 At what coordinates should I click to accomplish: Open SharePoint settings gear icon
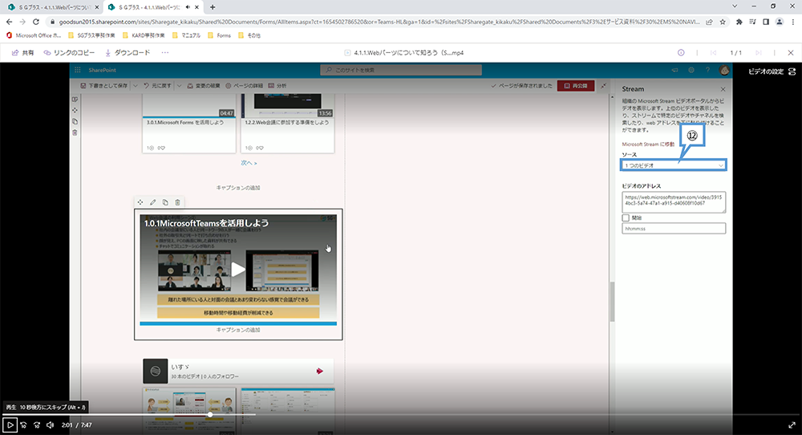(x=691, y=70)
